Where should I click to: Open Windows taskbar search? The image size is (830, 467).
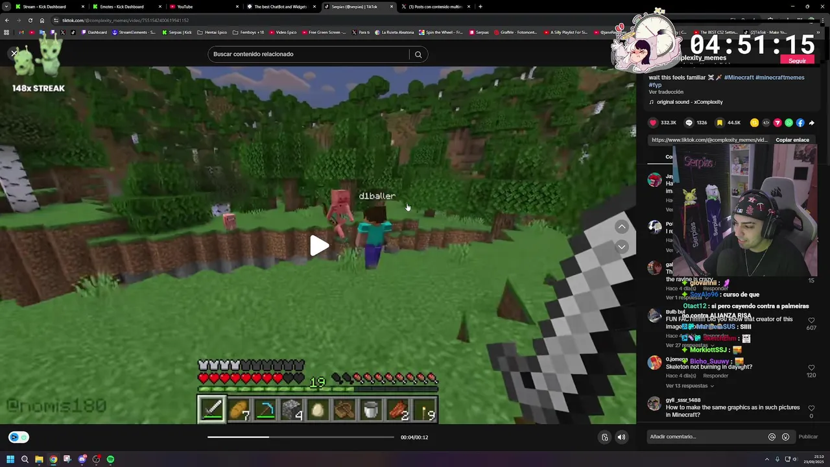click(25, 459)
